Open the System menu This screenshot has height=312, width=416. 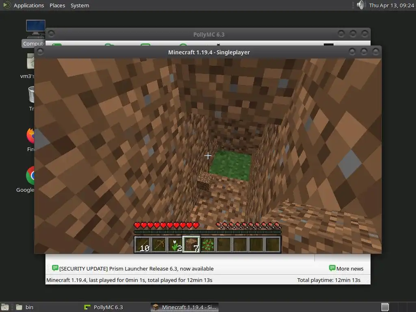pyautogui.click(x=80, y=5)
